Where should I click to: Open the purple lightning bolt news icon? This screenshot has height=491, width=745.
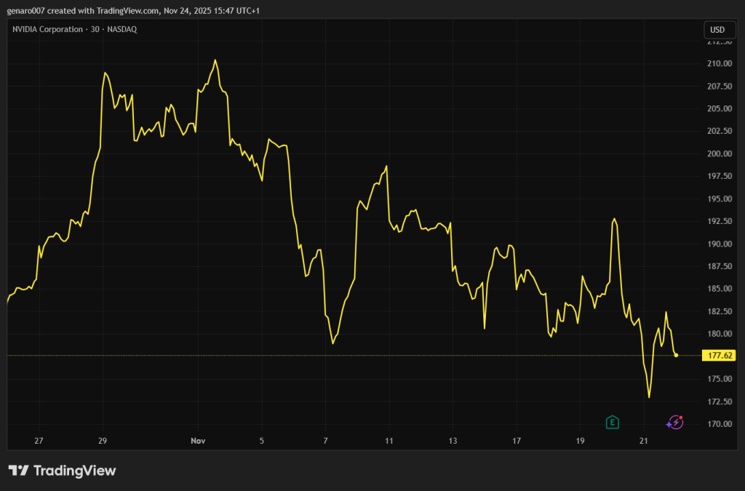coord(675,422)
